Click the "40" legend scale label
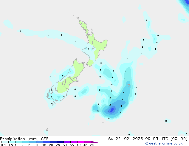 pyautogui.click(x=78, y=145)
